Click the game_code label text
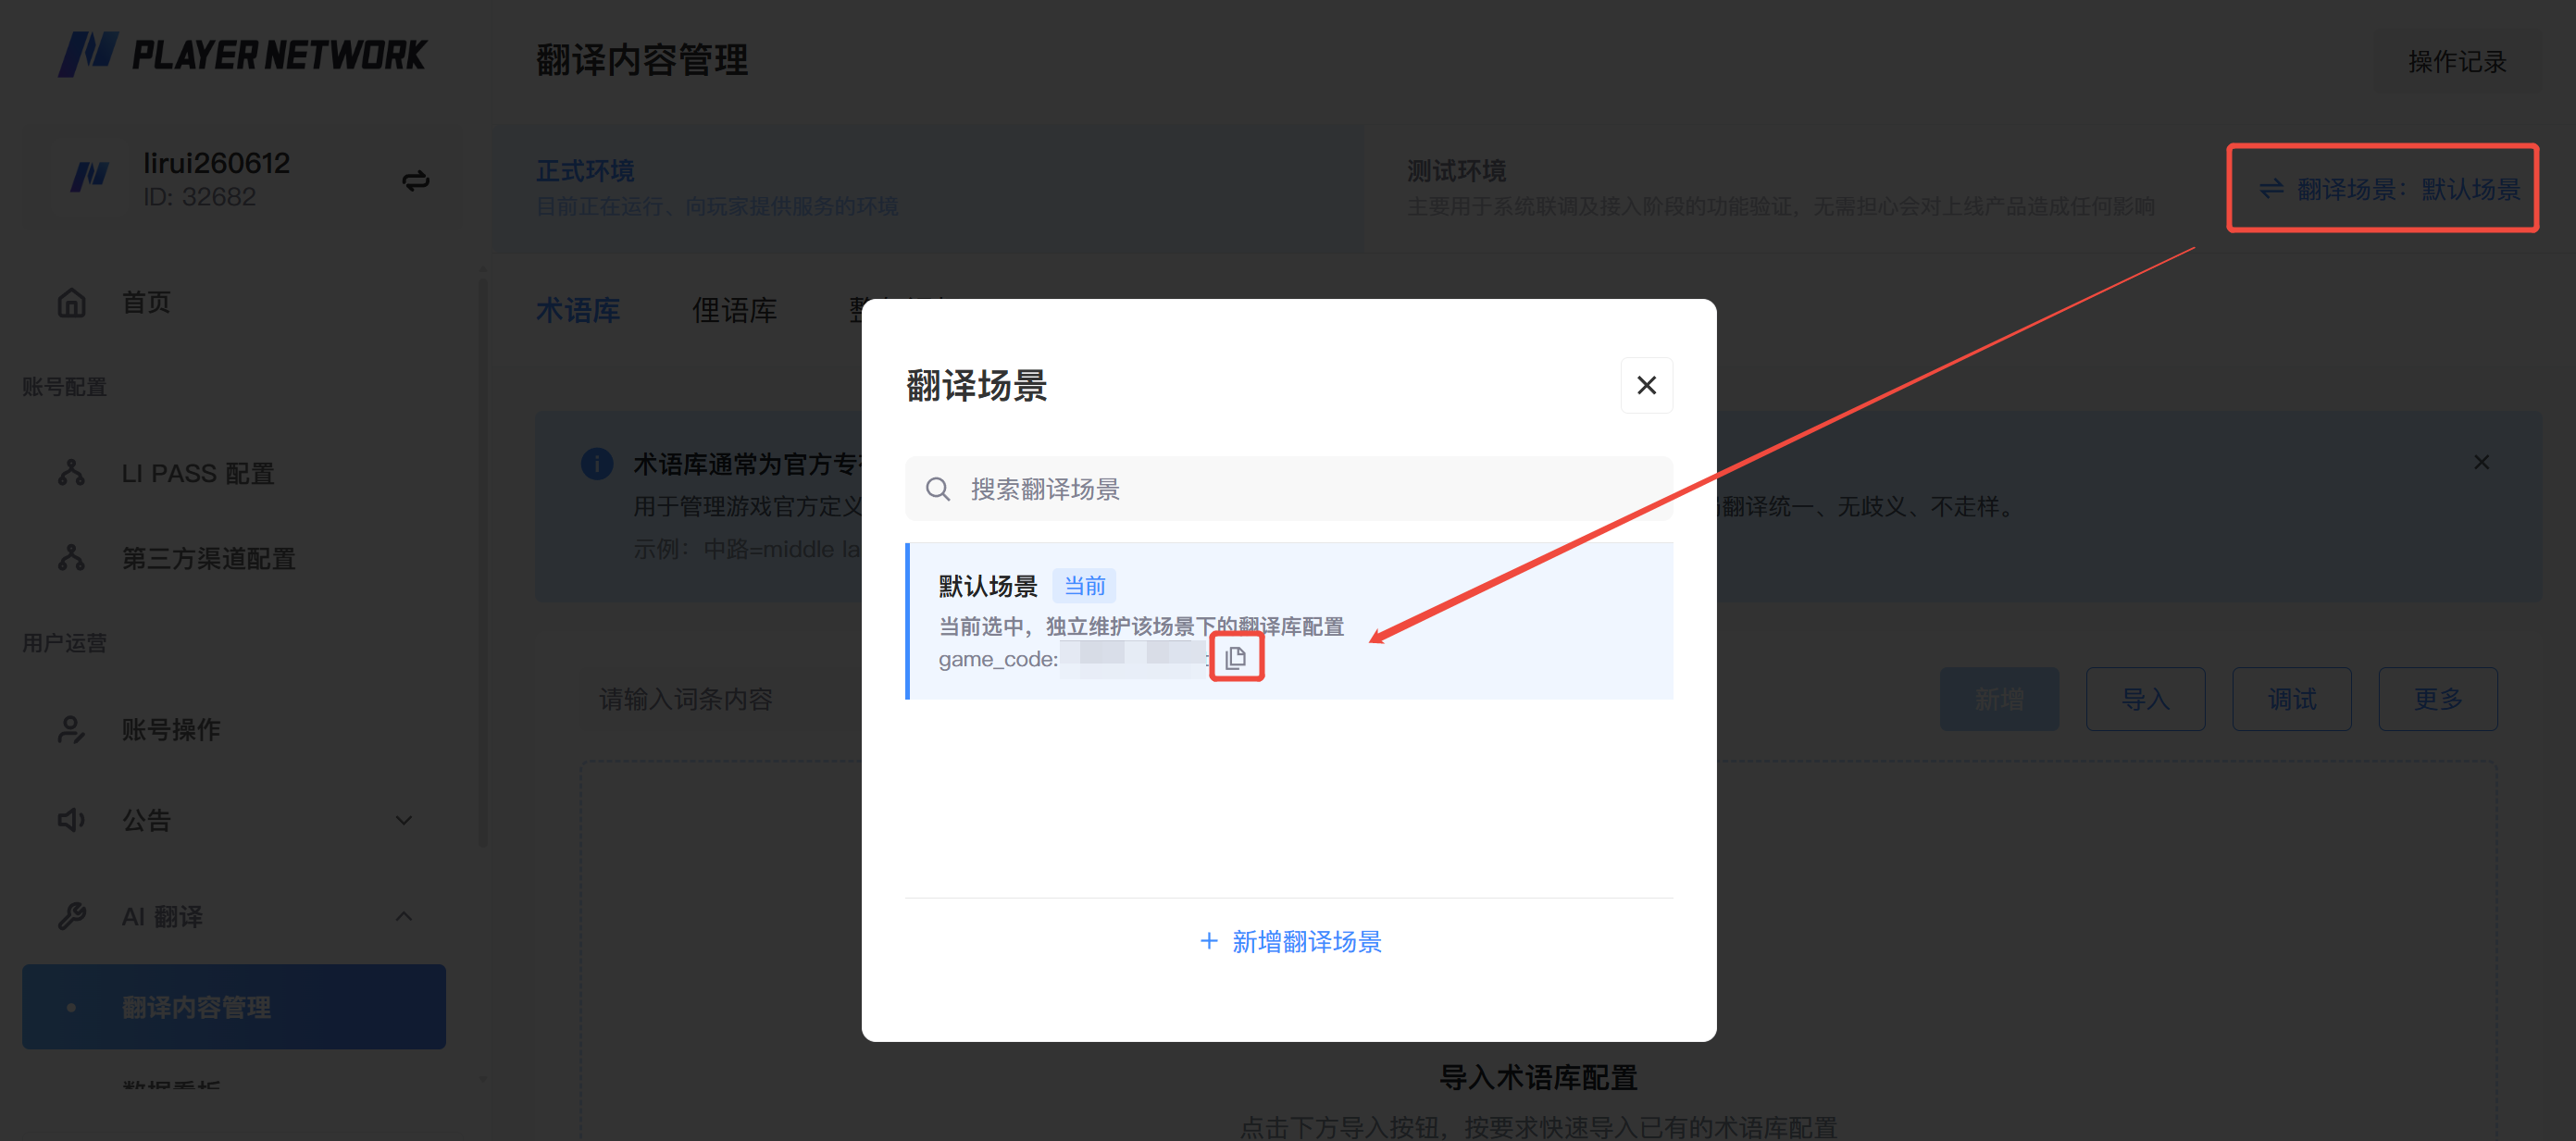The width and height of the screenshot is (2576, 1141). pos(997,659)
